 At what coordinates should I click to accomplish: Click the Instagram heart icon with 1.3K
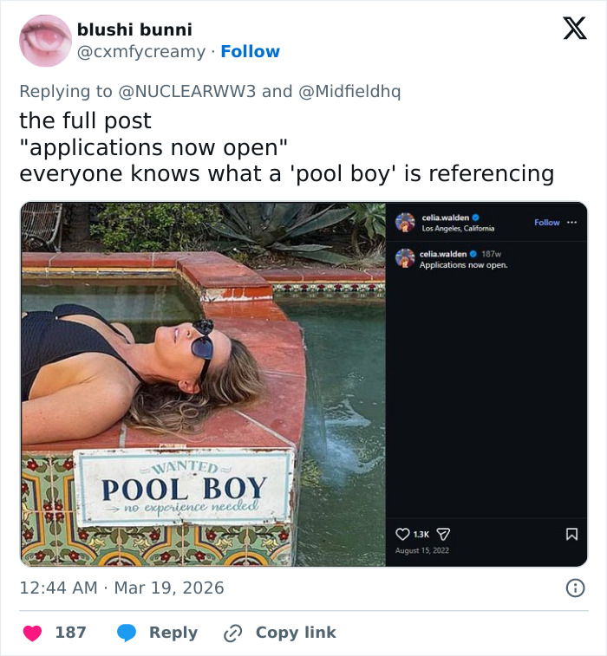coord(402,534)
